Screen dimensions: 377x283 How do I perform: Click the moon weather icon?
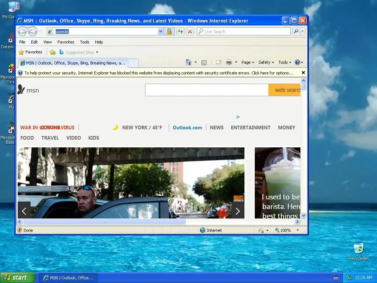[115, 127]
